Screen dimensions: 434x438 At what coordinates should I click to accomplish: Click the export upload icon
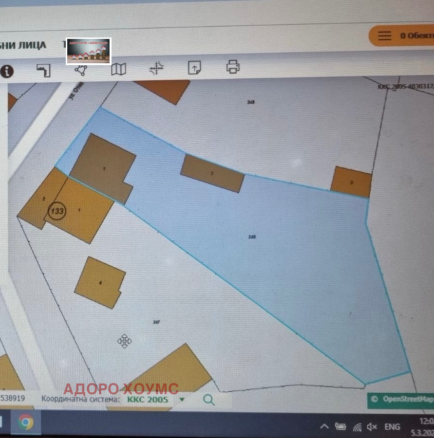pos(194,68)
